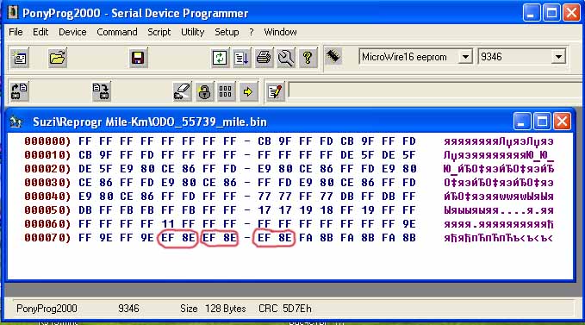Screen dimensions: 585x325
Task: Select the 11 byte in row 000060
Action: click(x=168, y=224)
